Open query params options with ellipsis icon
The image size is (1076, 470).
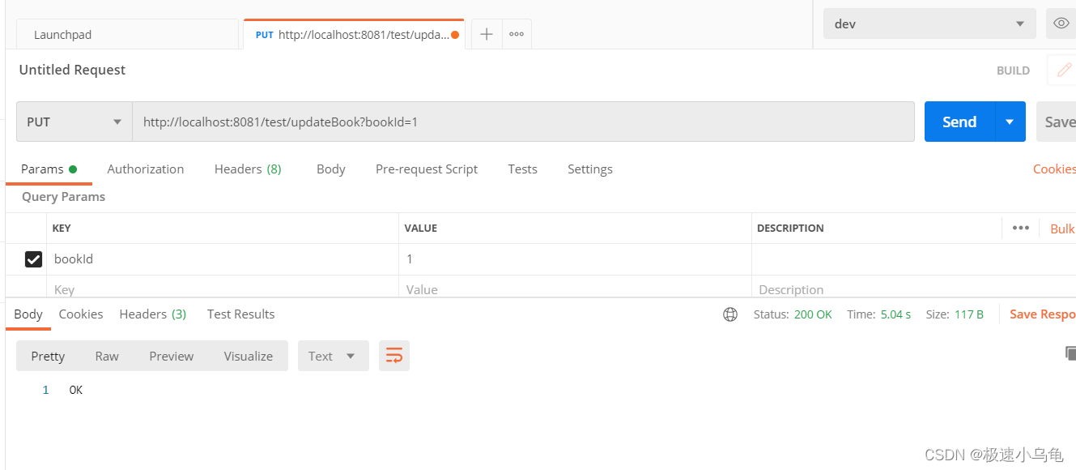pos(1020,228)
